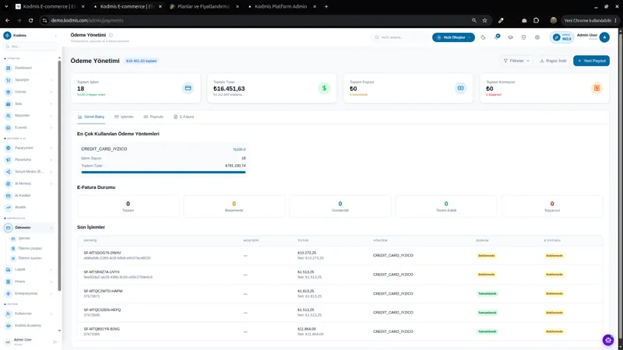The width and height of the screenshot is (623, 350).
Task: Click the Siparişler cart icon
Action: (9, 80)
